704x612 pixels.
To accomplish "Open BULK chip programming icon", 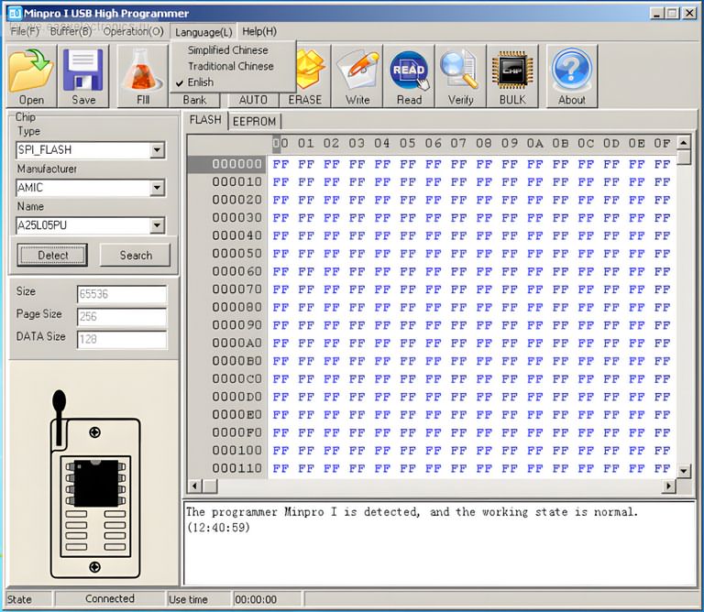I will point(512,76).
